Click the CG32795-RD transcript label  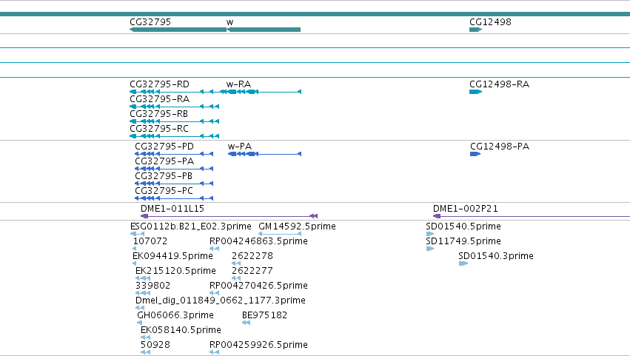point(159,84)
